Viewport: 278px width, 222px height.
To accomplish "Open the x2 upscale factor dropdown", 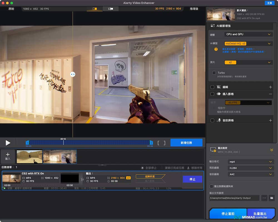I will tap(248, 62).
